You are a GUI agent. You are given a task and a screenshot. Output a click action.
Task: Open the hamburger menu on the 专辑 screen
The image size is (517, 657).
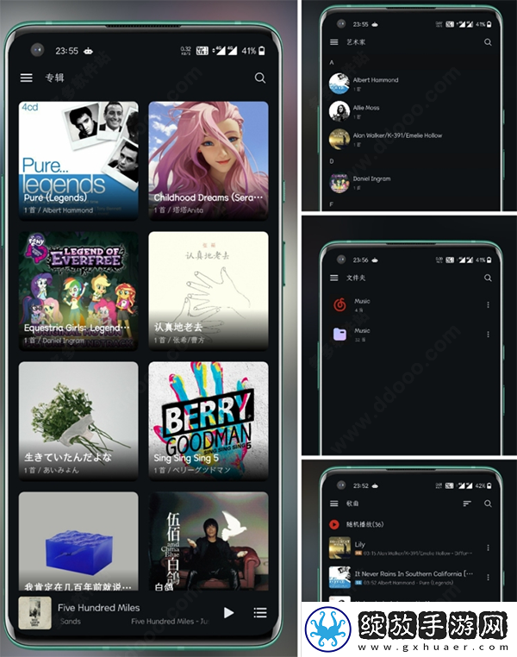click(x=27, y=78)
